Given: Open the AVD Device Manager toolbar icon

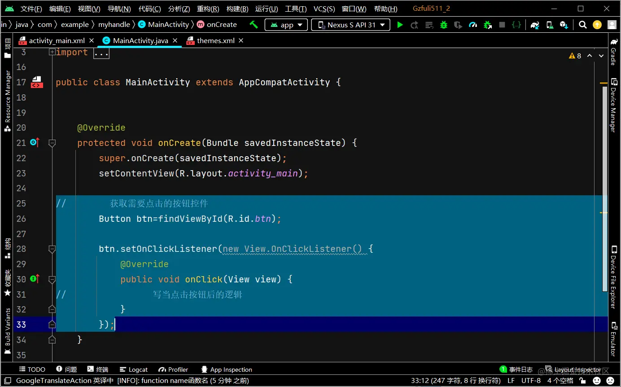Looking at the screenshot, I should (x=550, y=25).
